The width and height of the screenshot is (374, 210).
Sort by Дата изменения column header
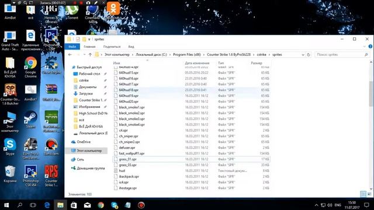pos(197,63)
